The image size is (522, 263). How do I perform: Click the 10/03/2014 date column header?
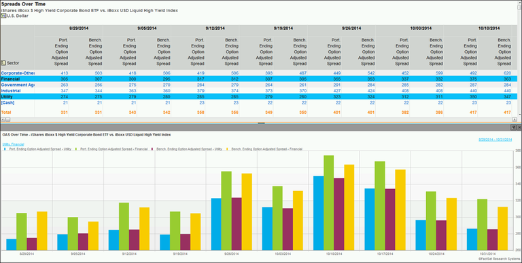(421, 28)
